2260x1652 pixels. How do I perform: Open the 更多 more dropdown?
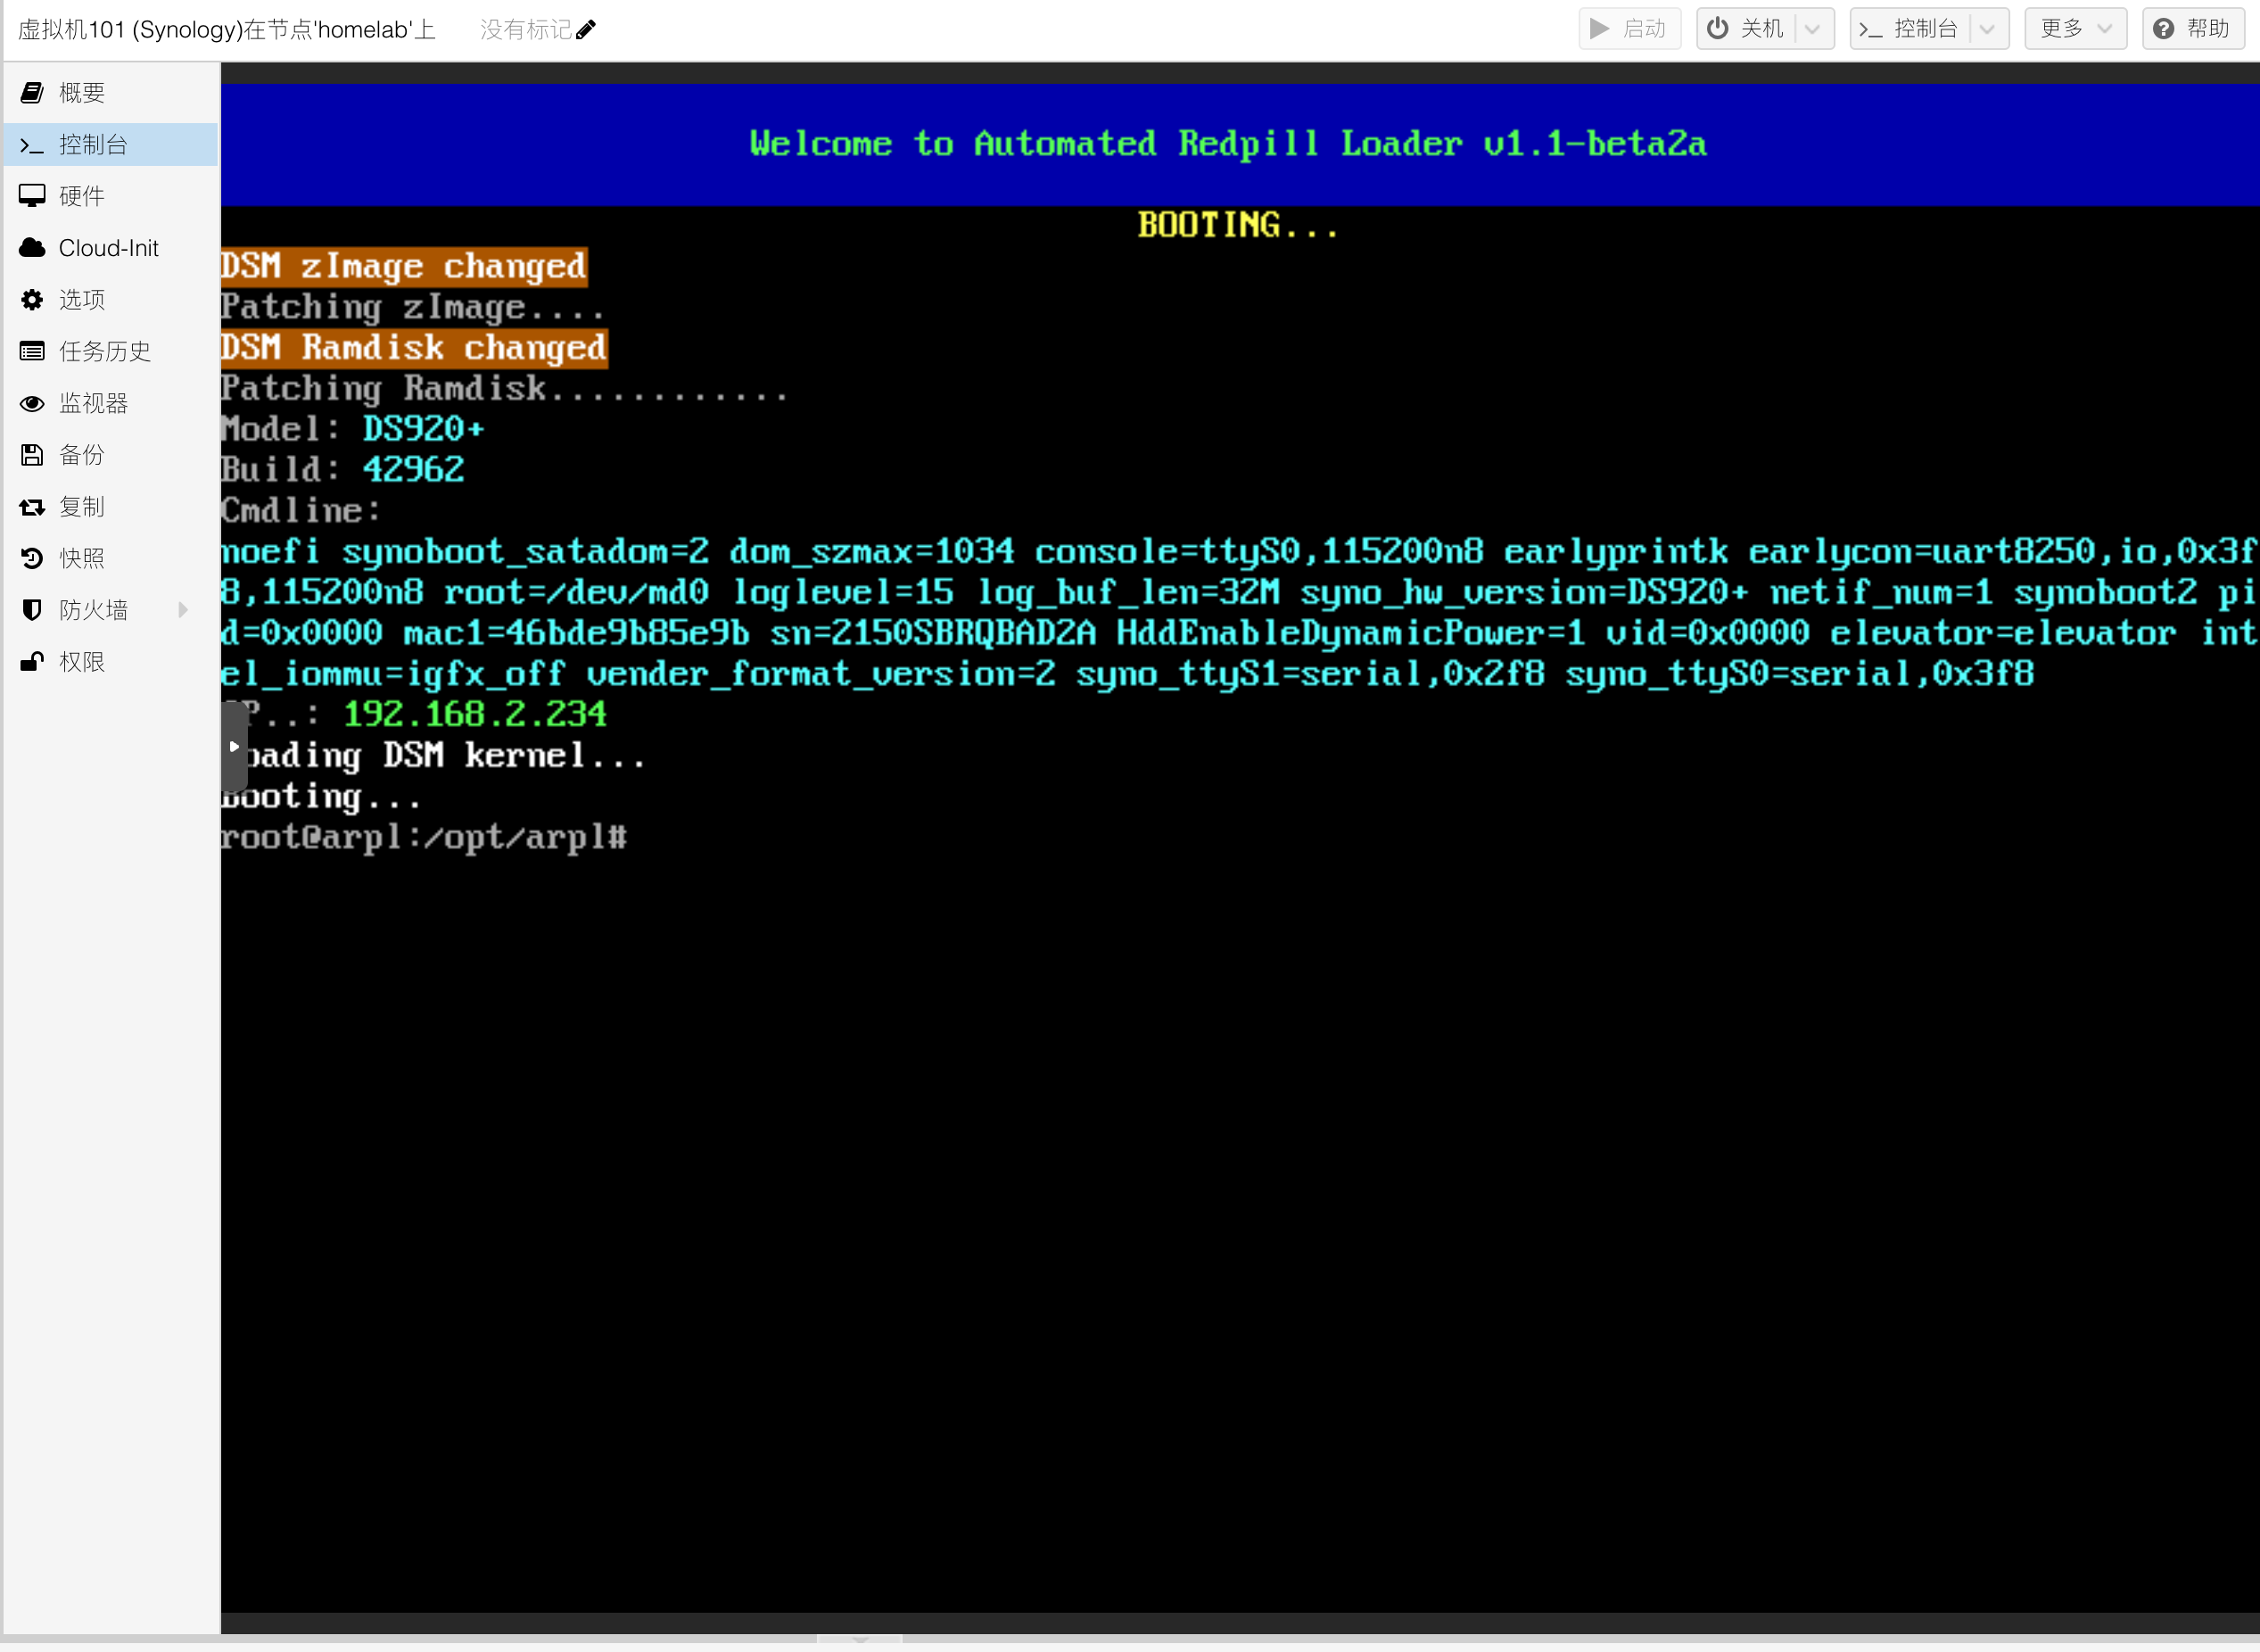[x=2075, y=29]
